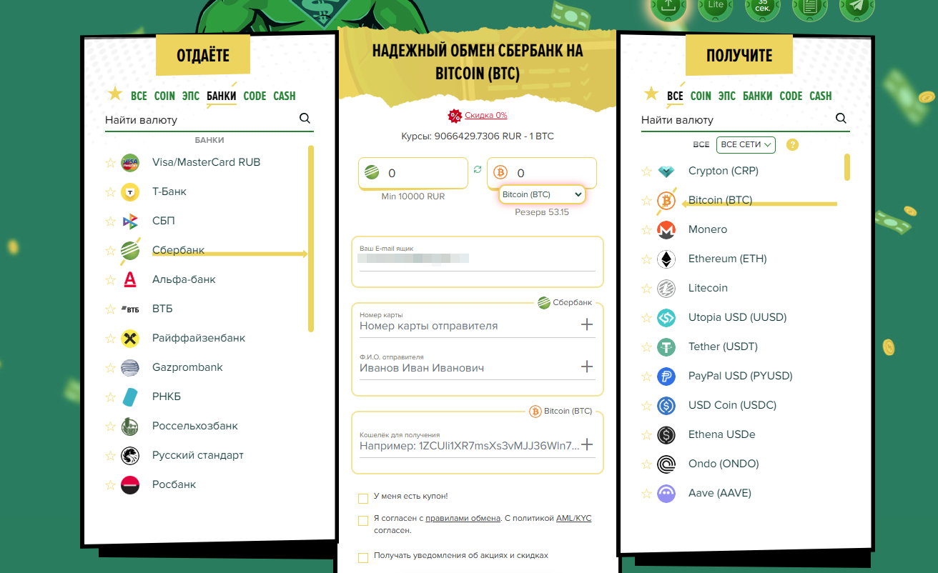Click search magnifier in Получите panel
938x573 pixels.
[841, 119]
